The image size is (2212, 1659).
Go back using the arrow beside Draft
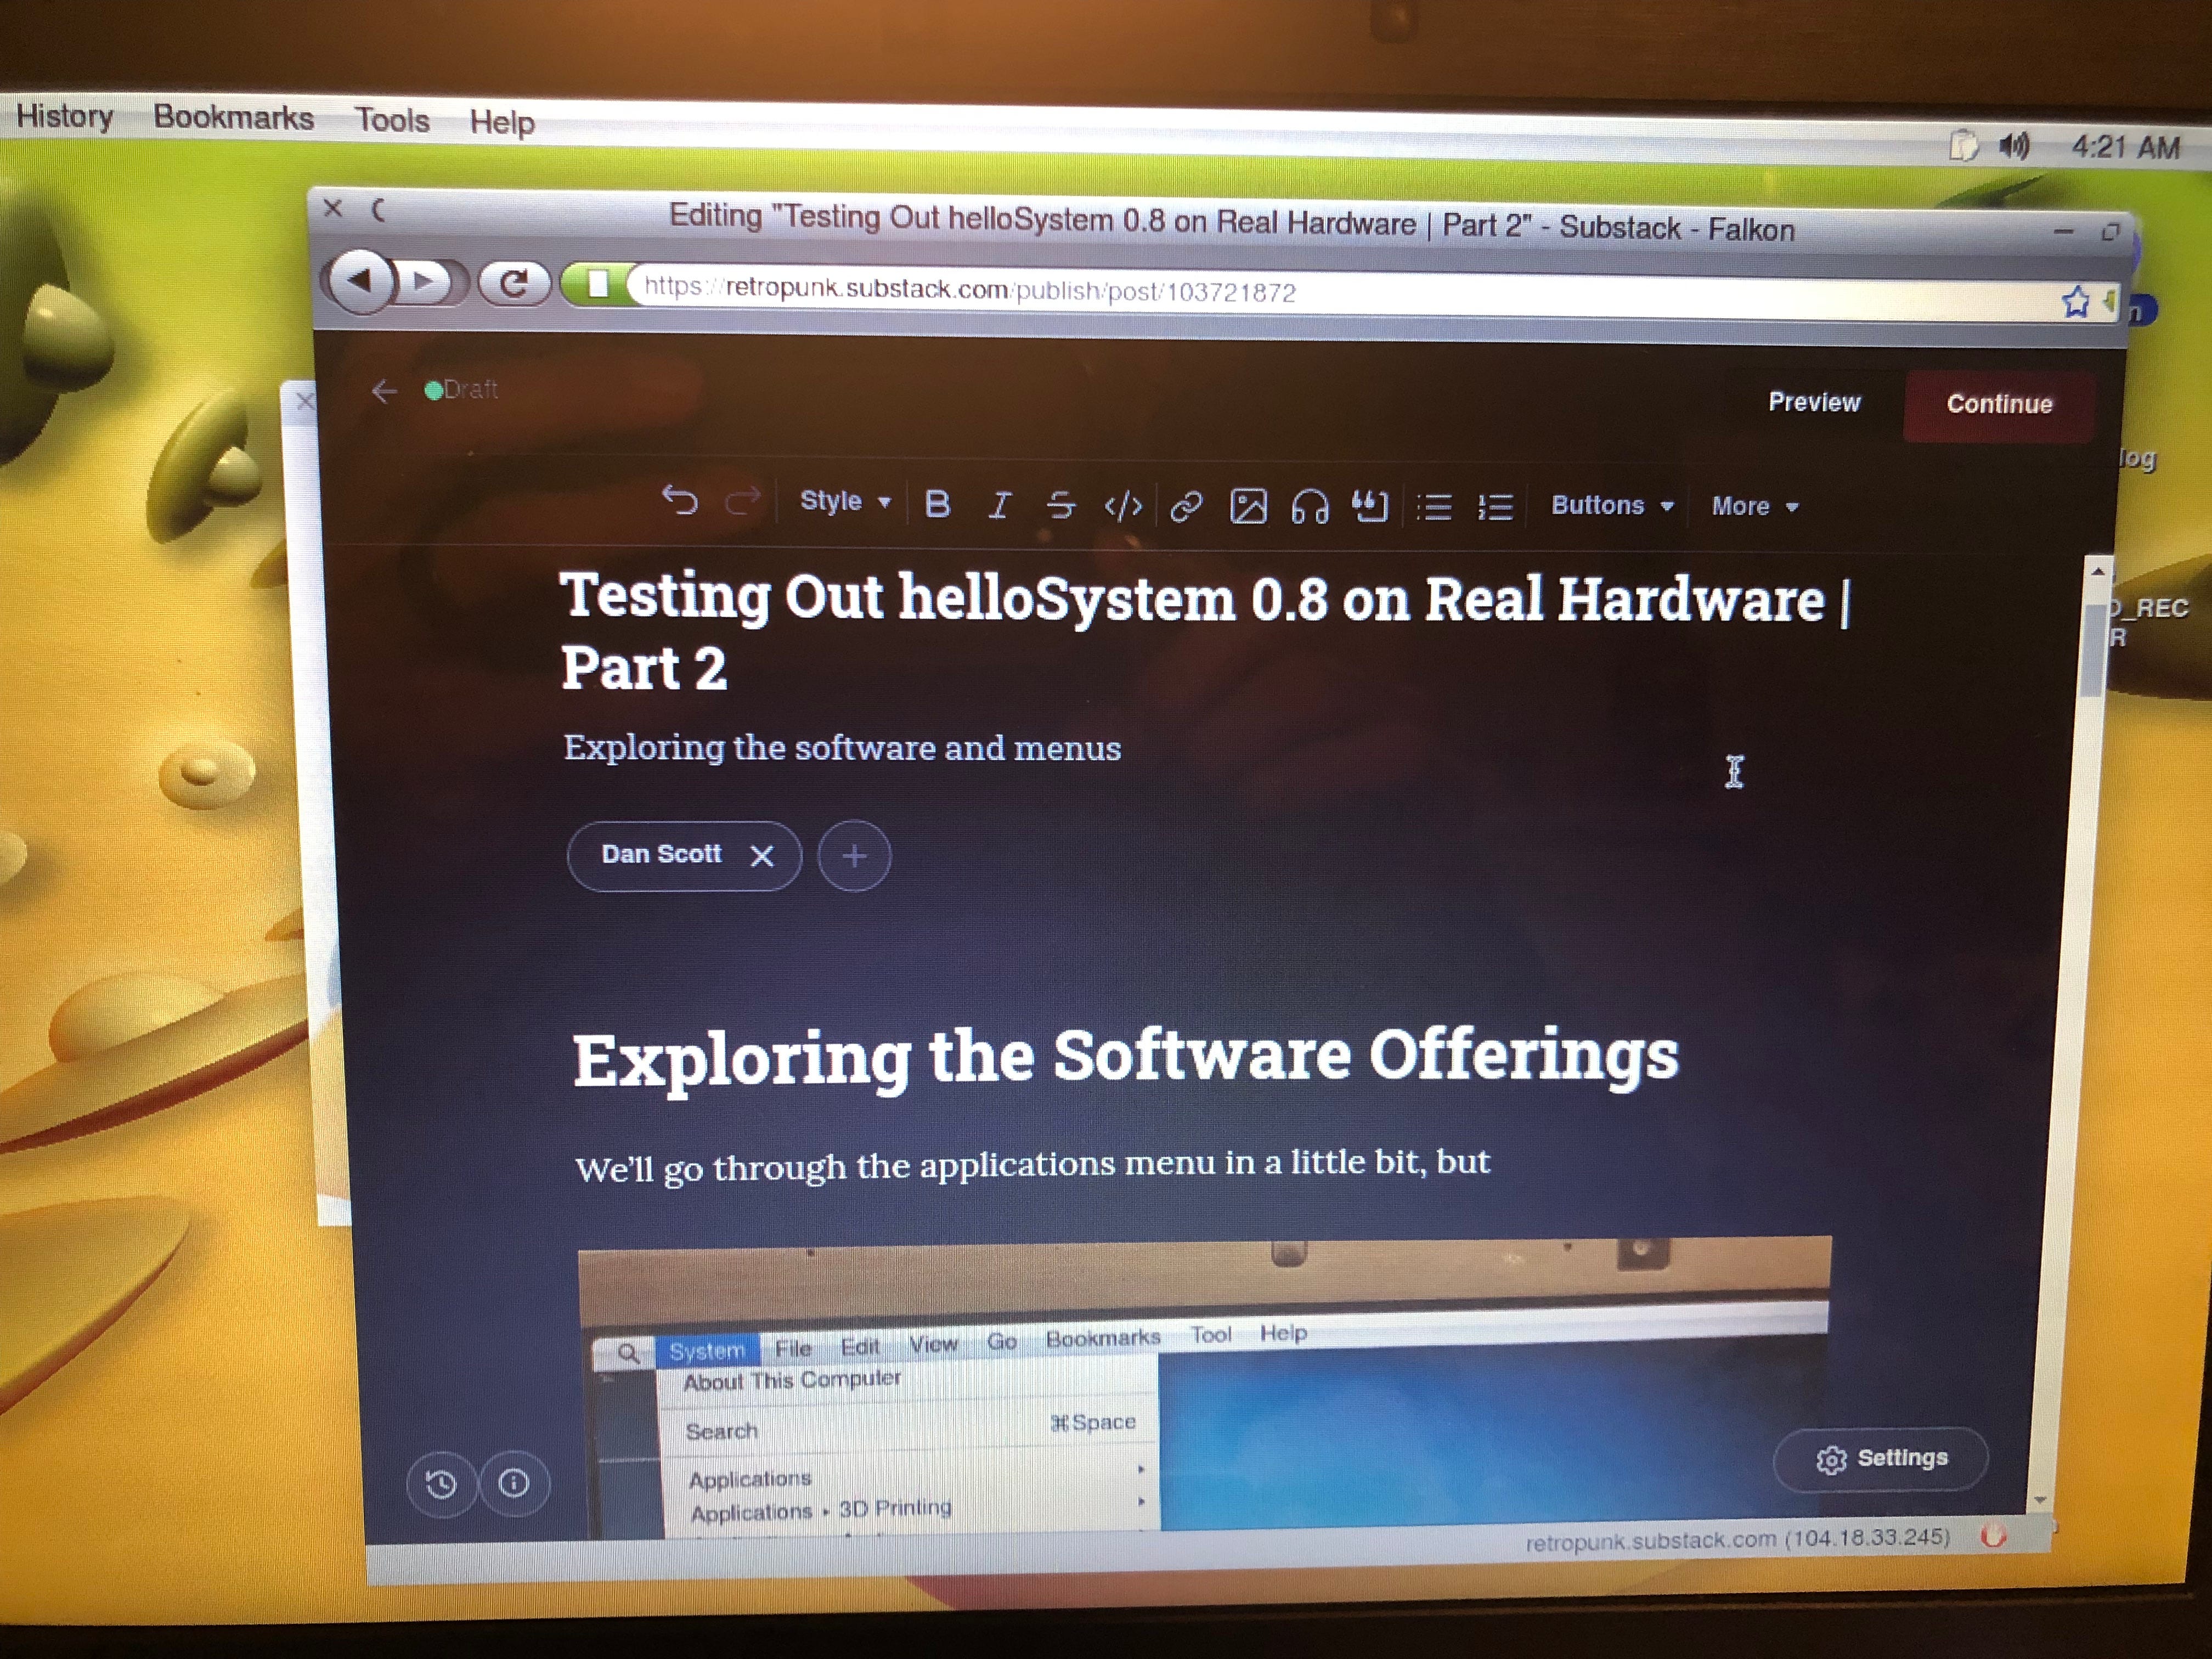click(384, 391)
